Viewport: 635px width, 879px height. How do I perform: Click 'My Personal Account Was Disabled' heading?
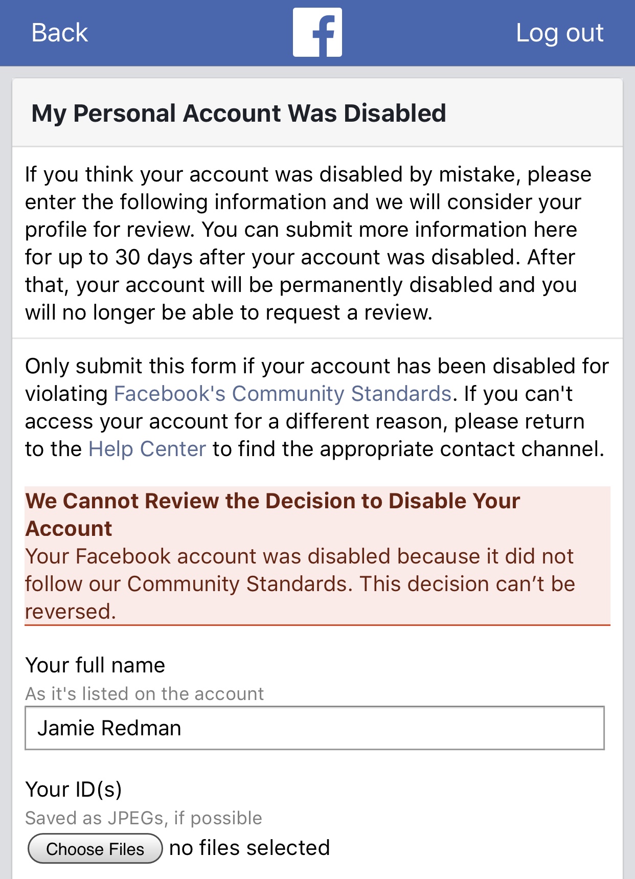point(239,113)
